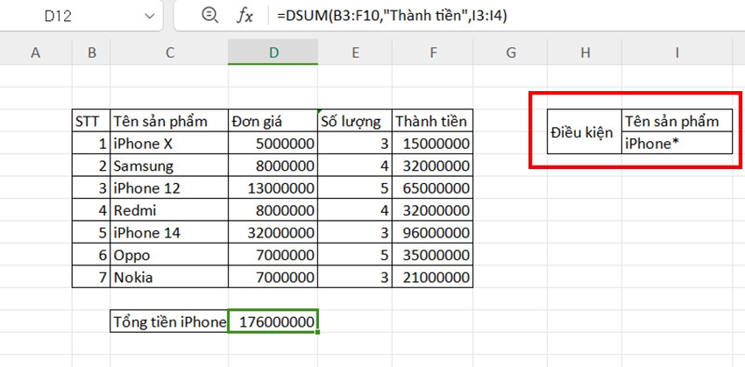The image size is (745, 367).
Task: Select the iPhone* criteria cell
Action: pyautogui.click(x=677, y=144)
